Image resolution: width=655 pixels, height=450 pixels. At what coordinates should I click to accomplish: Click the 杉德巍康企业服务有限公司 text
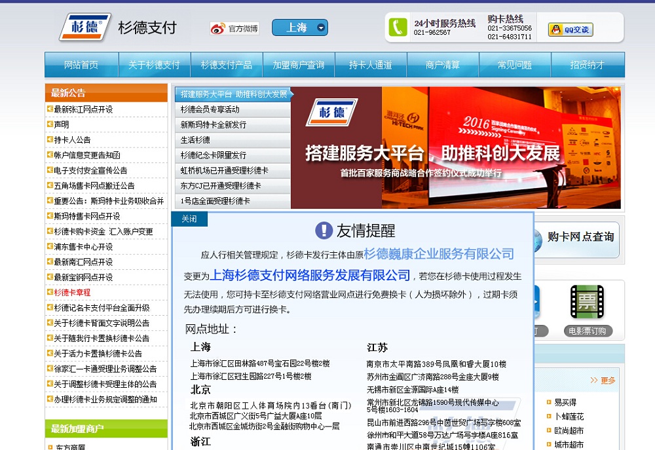(x=439, y=254)
